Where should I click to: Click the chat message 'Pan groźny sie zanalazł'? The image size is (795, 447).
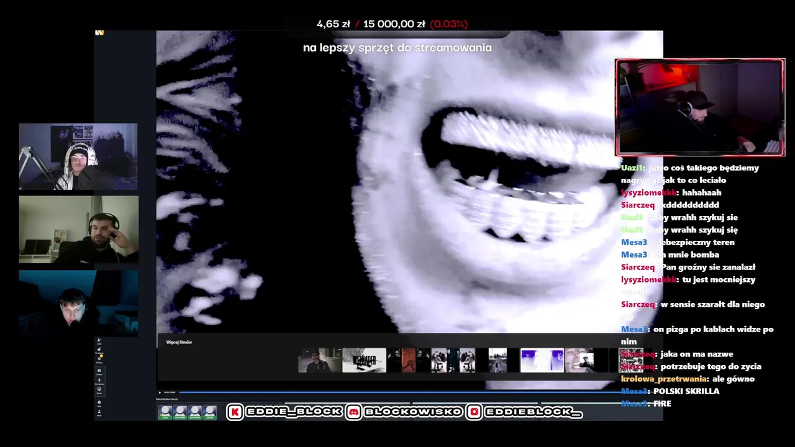tap(708, 267)
